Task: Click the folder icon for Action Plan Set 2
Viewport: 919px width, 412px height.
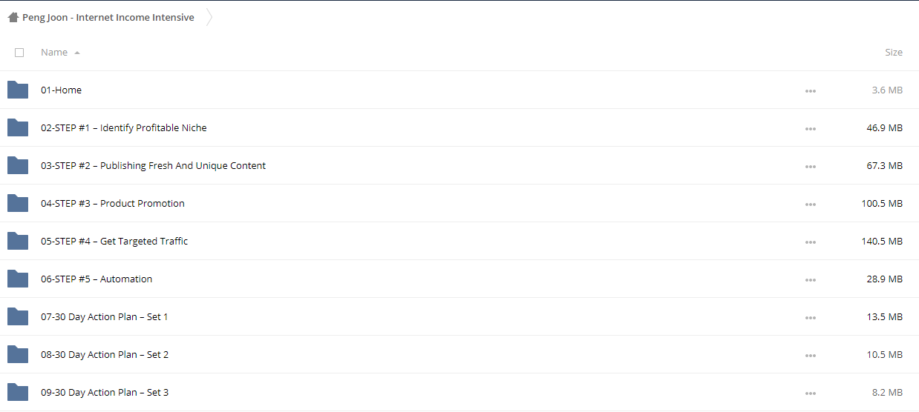Action: [18, 354]
